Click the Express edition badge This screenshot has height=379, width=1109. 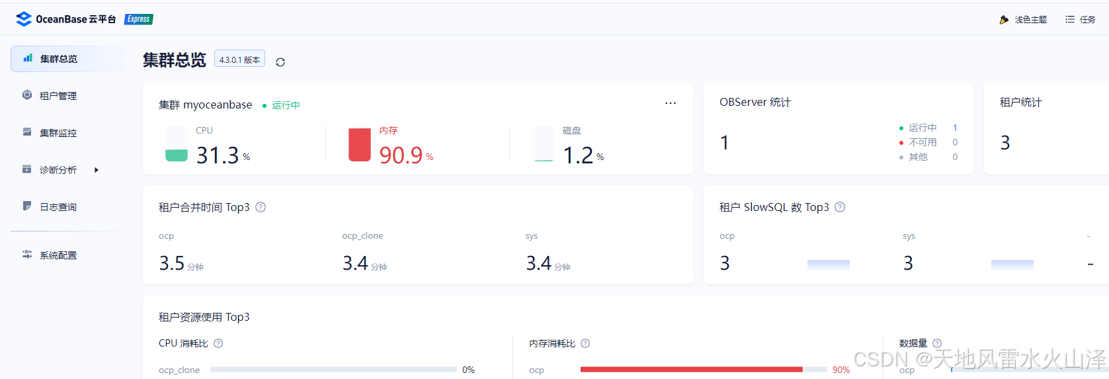coord(139,19)
